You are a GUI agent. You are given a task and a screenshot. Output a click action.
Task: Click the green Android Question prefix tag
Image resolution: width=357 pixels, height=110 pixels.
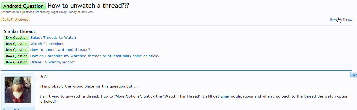(x=23, y=6)
